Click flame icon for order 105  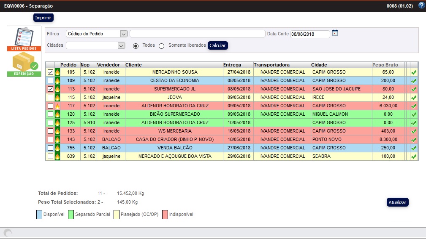57,72
